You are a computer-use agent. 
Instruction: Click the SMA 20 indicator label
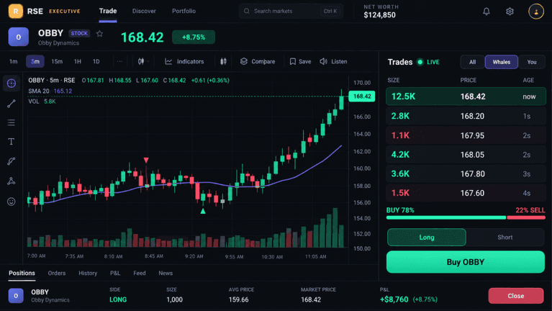50,91
